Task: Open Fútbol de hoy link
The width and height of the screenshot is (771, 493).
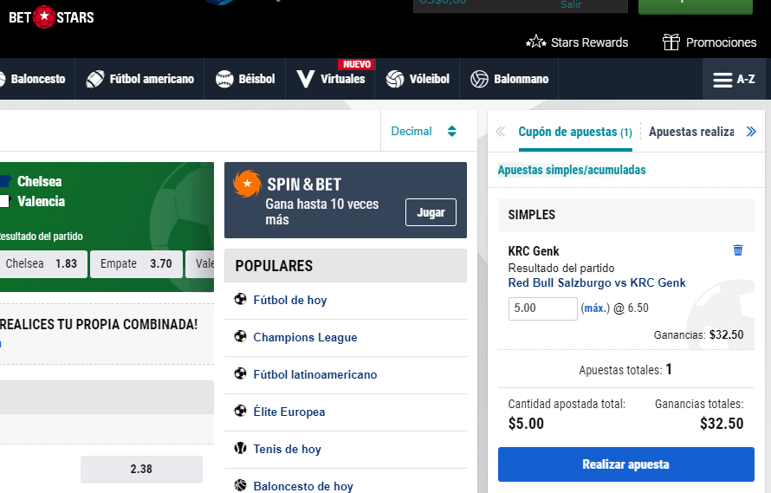Action: [290, 300]
